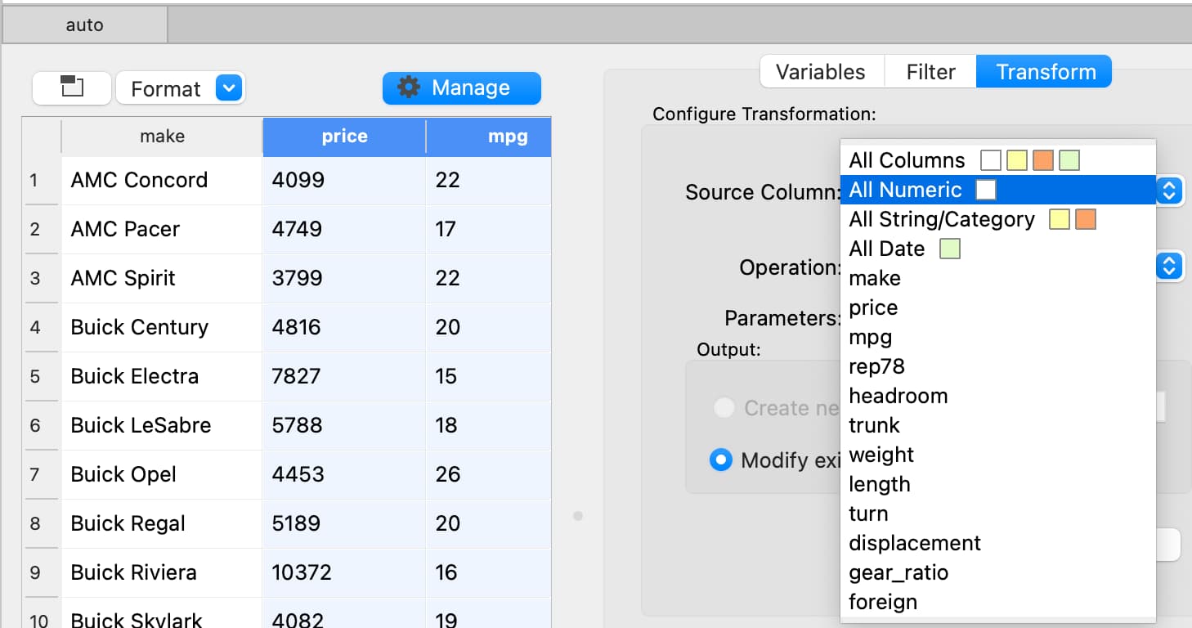Choose All Columns from the list
Screen dimensions: 1192x628
click(907, 160)
